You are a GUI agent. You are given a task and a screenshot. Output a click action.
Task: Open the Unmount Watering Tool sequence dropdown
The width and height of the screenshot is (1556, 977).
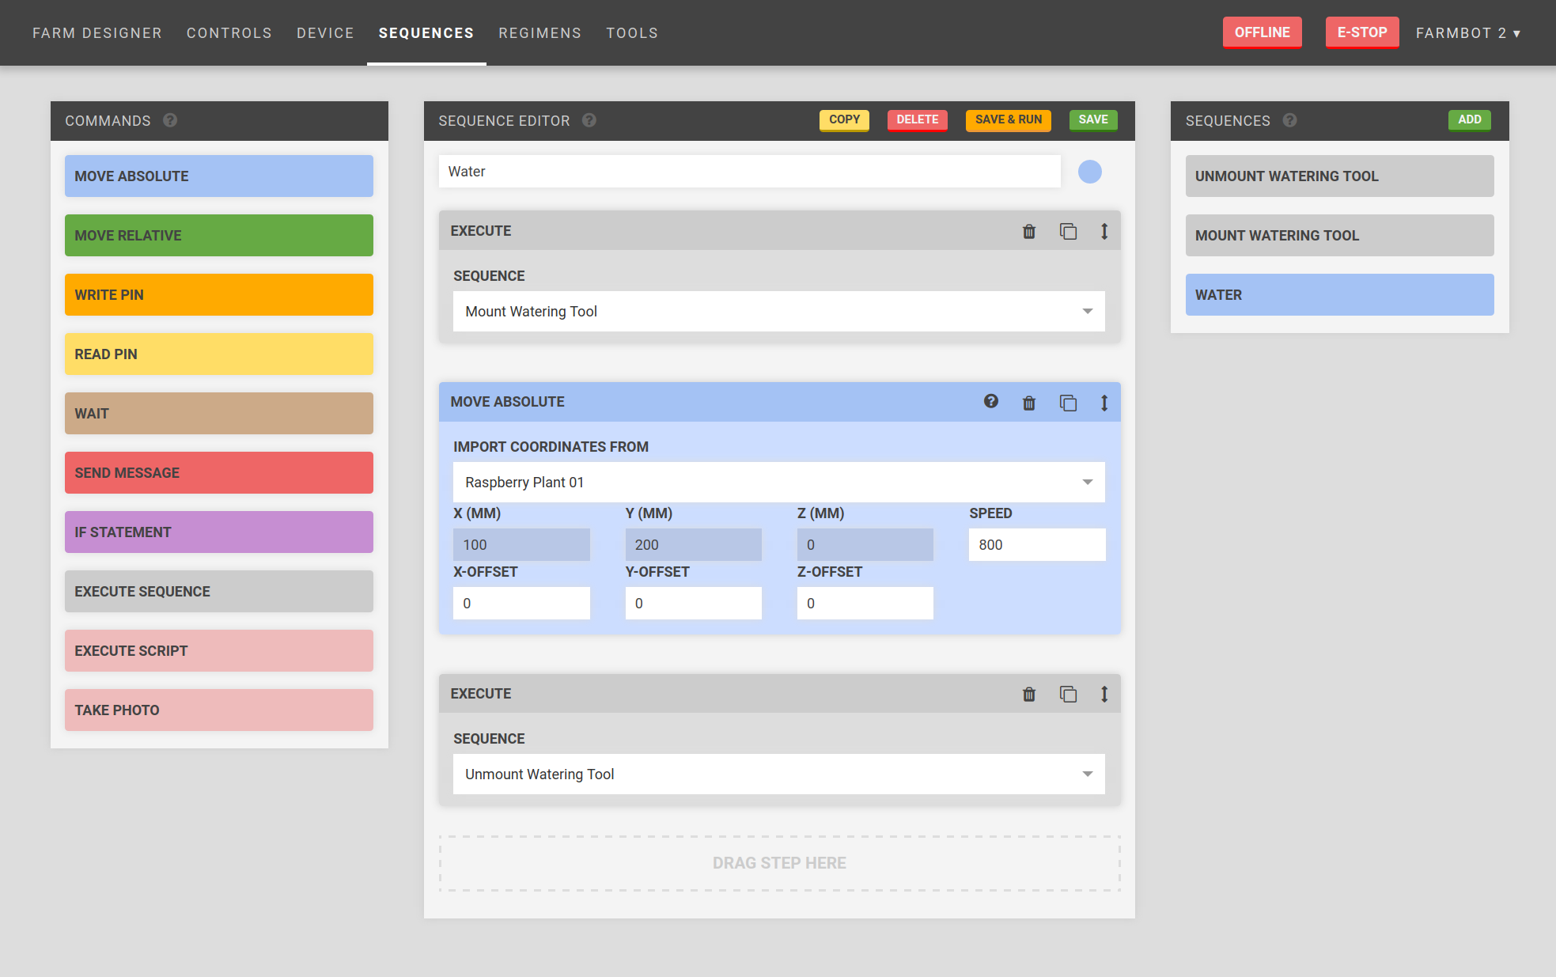click(778, 774)
